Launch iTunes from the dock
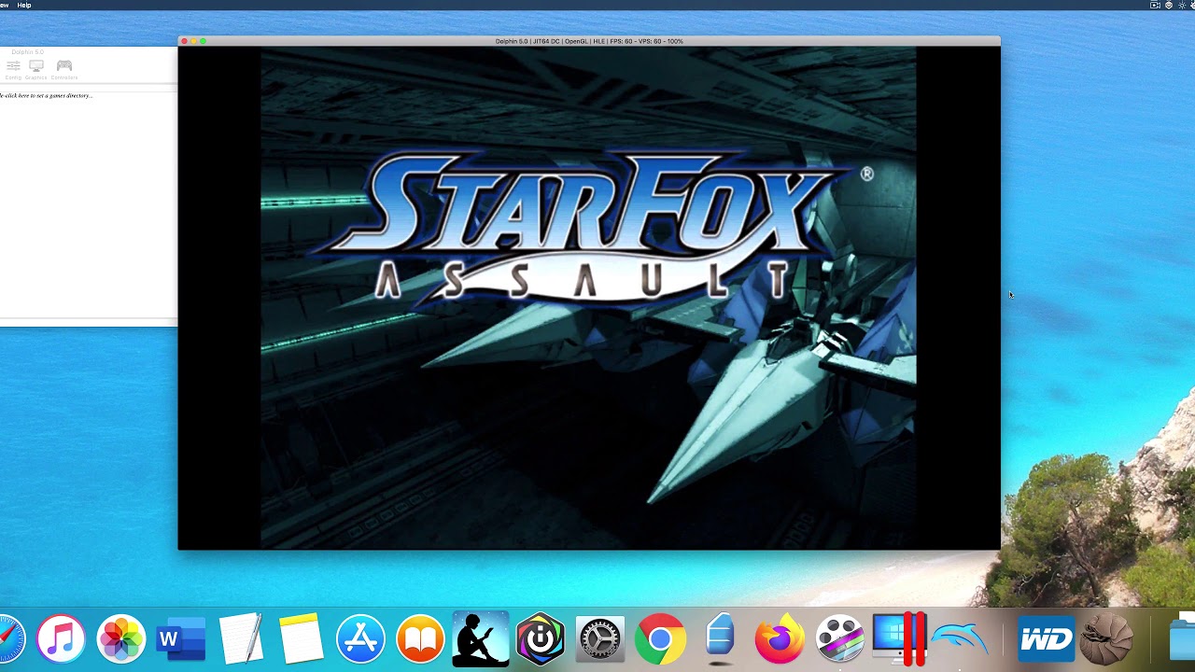This screenshot has width=1195, height=672. tap(61, 639)
